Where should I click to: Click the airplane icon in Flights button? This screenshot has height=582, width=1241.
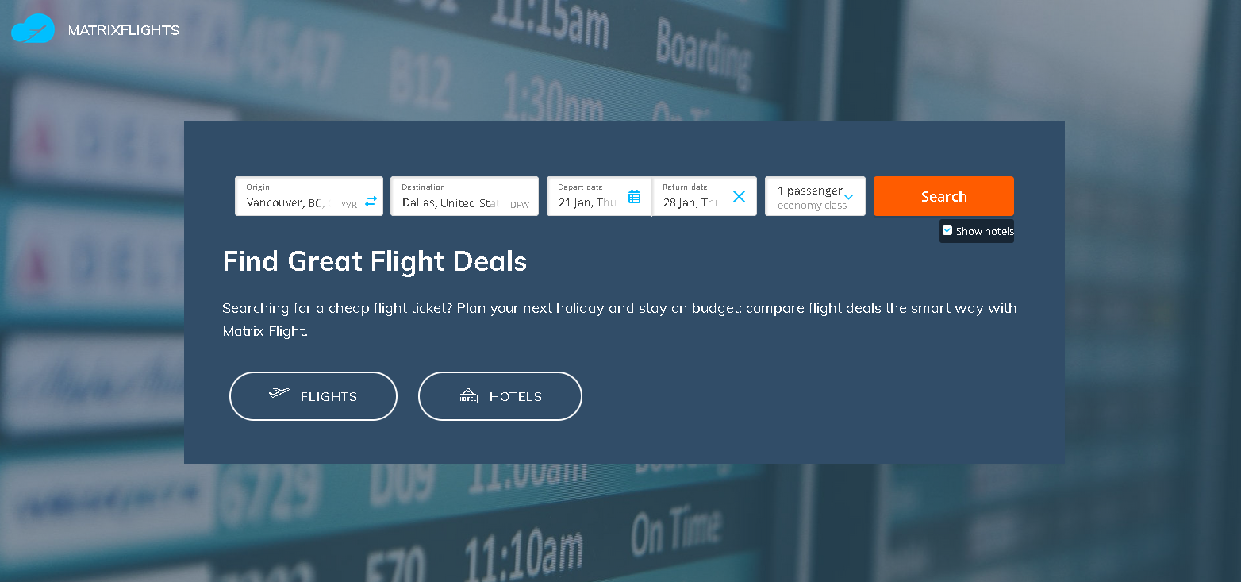point(279,395)
